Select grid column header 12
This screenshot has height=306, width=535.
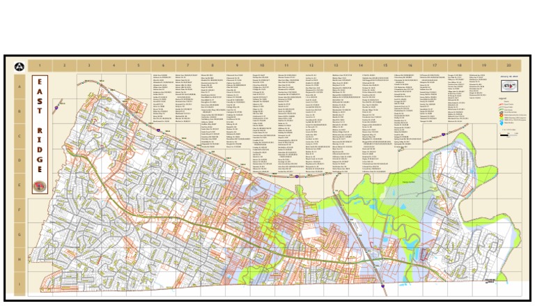pyautogui.click(x=311, y=66)
